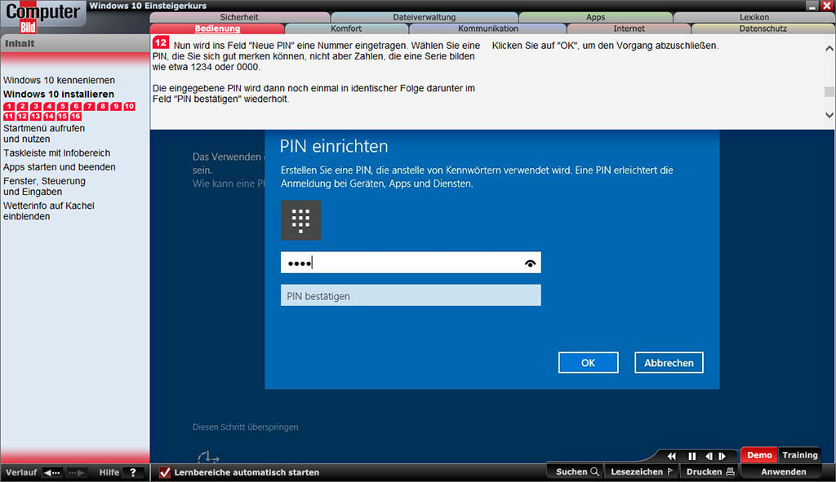Screen dimensions: 836x482
Task: Jump to lesson step 12 in sidebar
Action: [22, 116]
